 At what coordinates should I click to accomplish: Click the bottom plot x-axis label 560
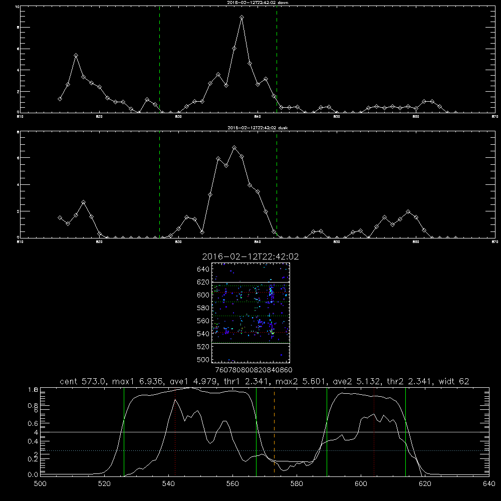pos(232,483)
